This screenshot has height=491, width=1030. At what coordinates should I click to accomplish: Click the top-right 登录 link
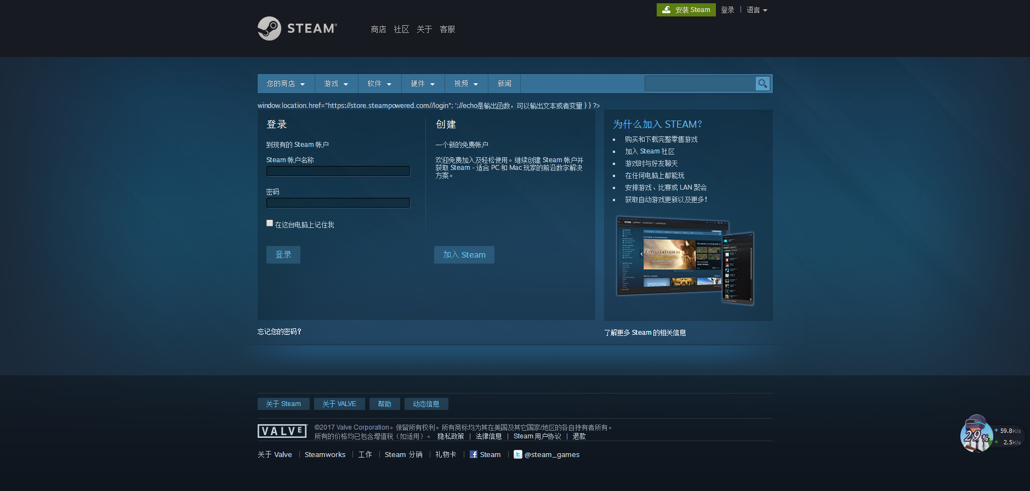pyautogui.click(x=727, y=10)
